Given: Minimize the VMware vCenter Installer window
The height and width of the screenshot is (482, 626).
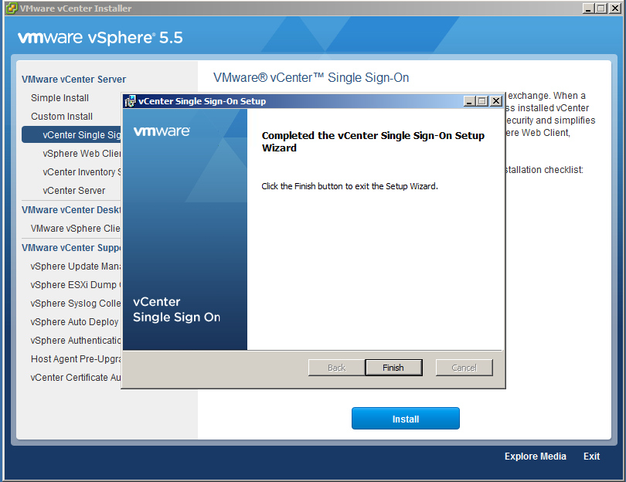Looking at the screenshot, I should (x=589, y=8).
